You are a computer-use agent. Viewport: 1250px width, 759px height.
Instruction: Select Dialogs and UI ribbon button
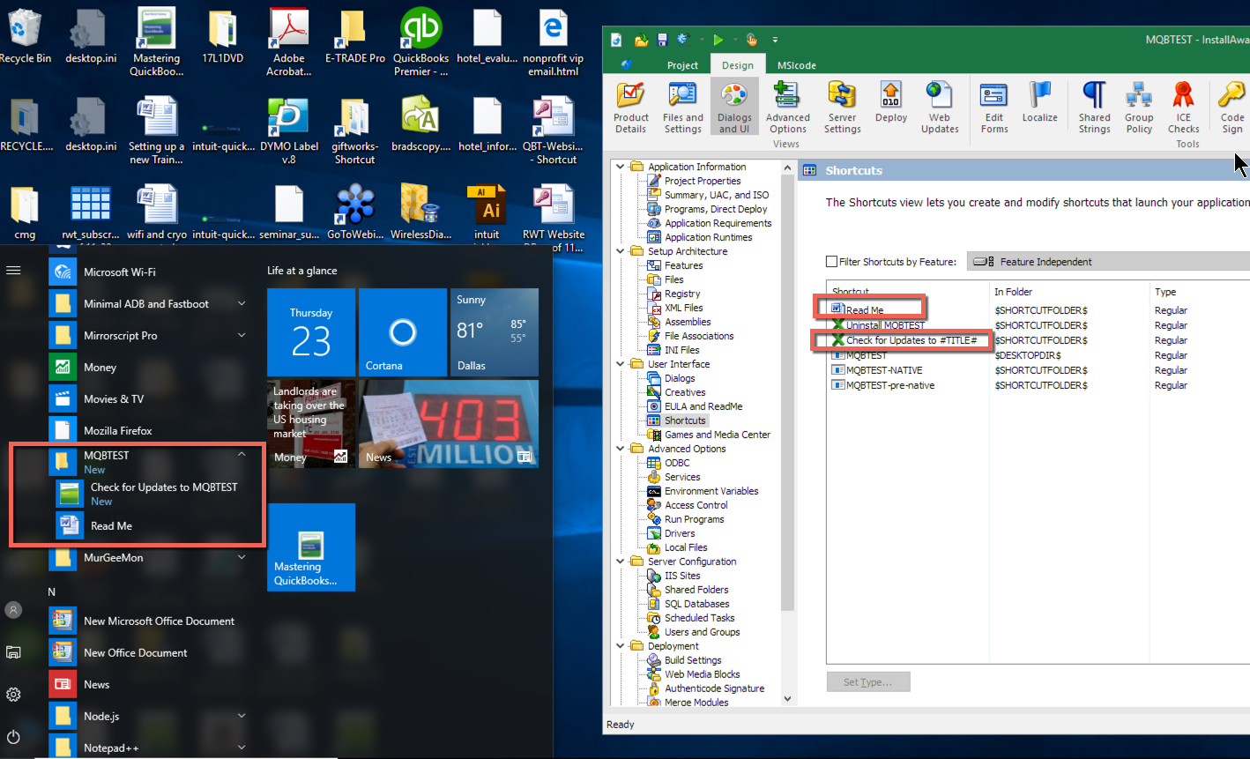pos(734,108)
